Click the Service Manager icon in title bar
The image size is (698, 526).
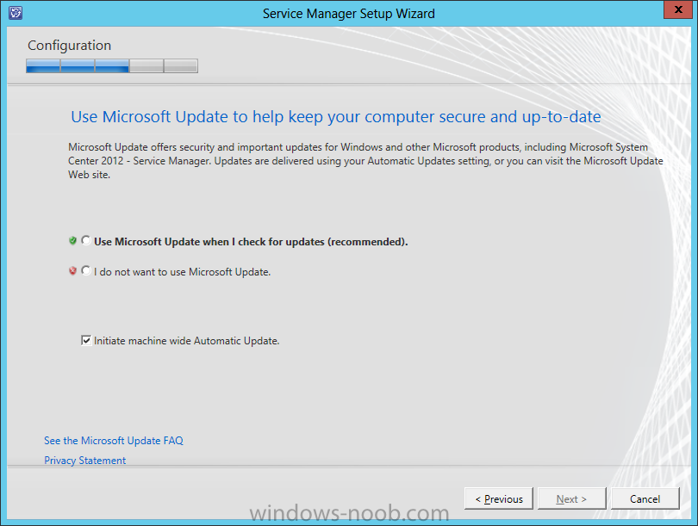pos(16,13)
